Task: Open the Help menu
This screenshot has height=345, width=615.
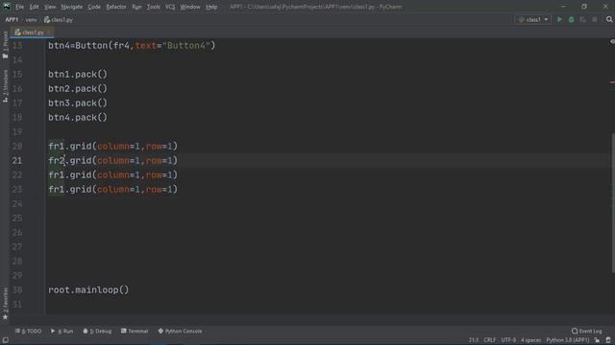Action: (x=211, y=7)
